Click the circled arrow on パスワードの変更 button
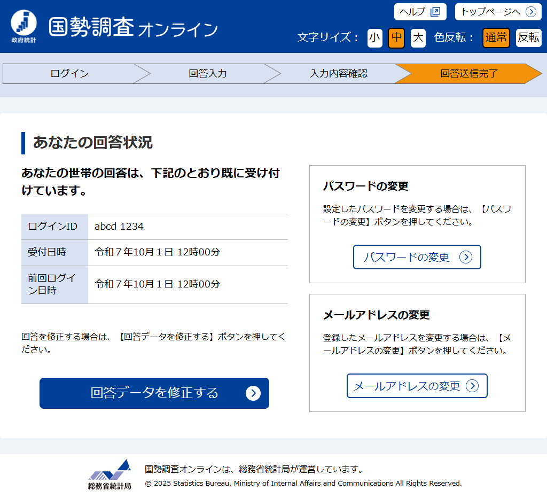This screenshot has height=498, width=547. (x=466, y=257)
